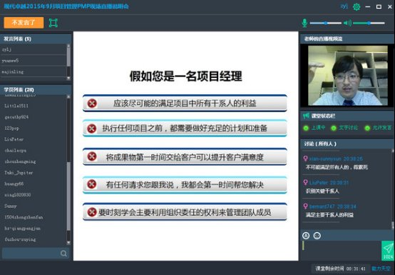Click the font style icon above chat input

[306, 236]
